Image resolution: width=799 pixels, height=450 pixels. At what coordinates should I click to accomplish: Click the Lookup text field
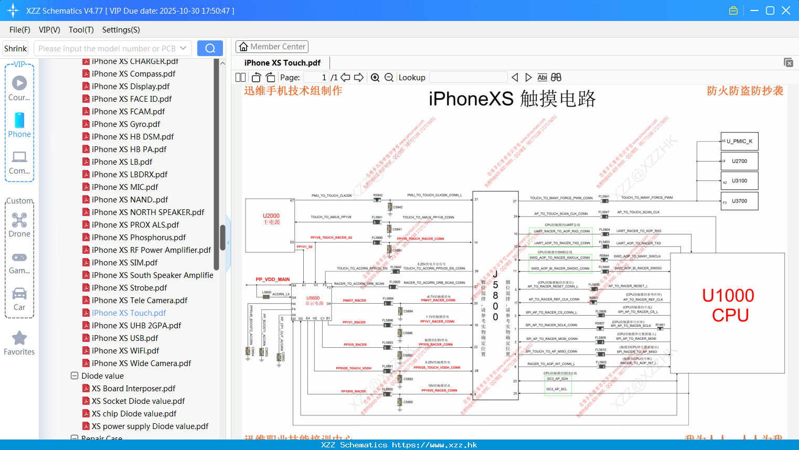(468, 77)
